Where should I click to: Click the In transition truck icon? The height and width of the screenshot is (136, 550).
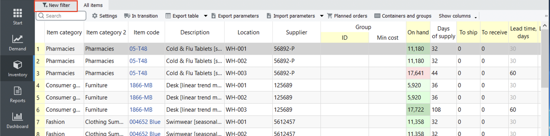127,16
